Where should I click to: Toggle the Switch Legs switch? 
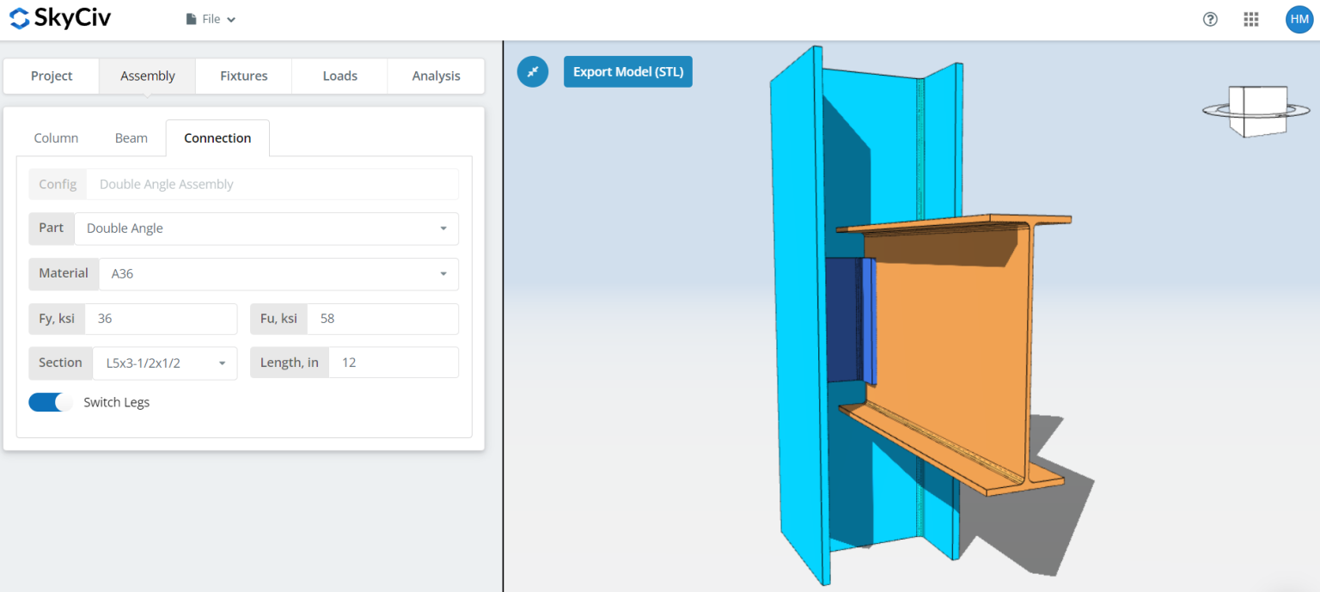[x=51, y=402]
